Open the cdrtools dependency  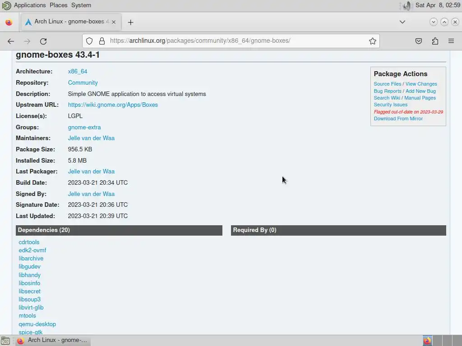pos(29,242)
